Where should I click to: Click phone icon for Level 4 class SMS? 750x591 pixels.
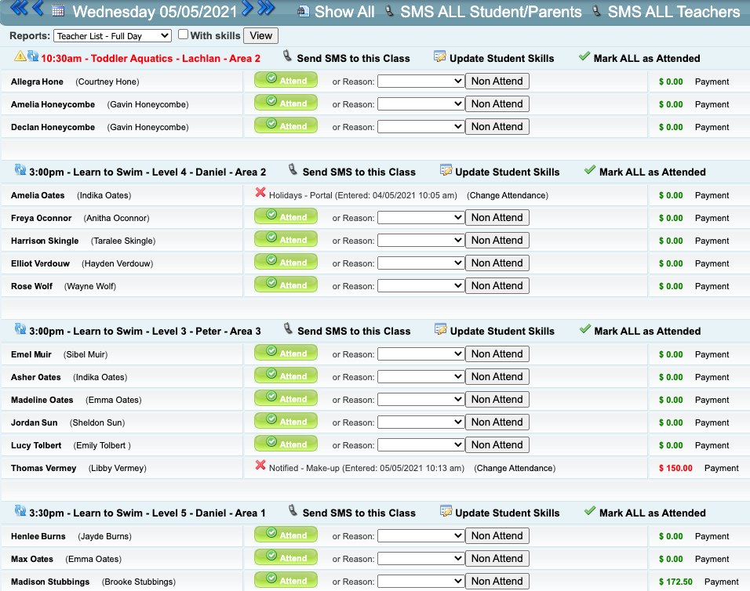coord(293,169)
